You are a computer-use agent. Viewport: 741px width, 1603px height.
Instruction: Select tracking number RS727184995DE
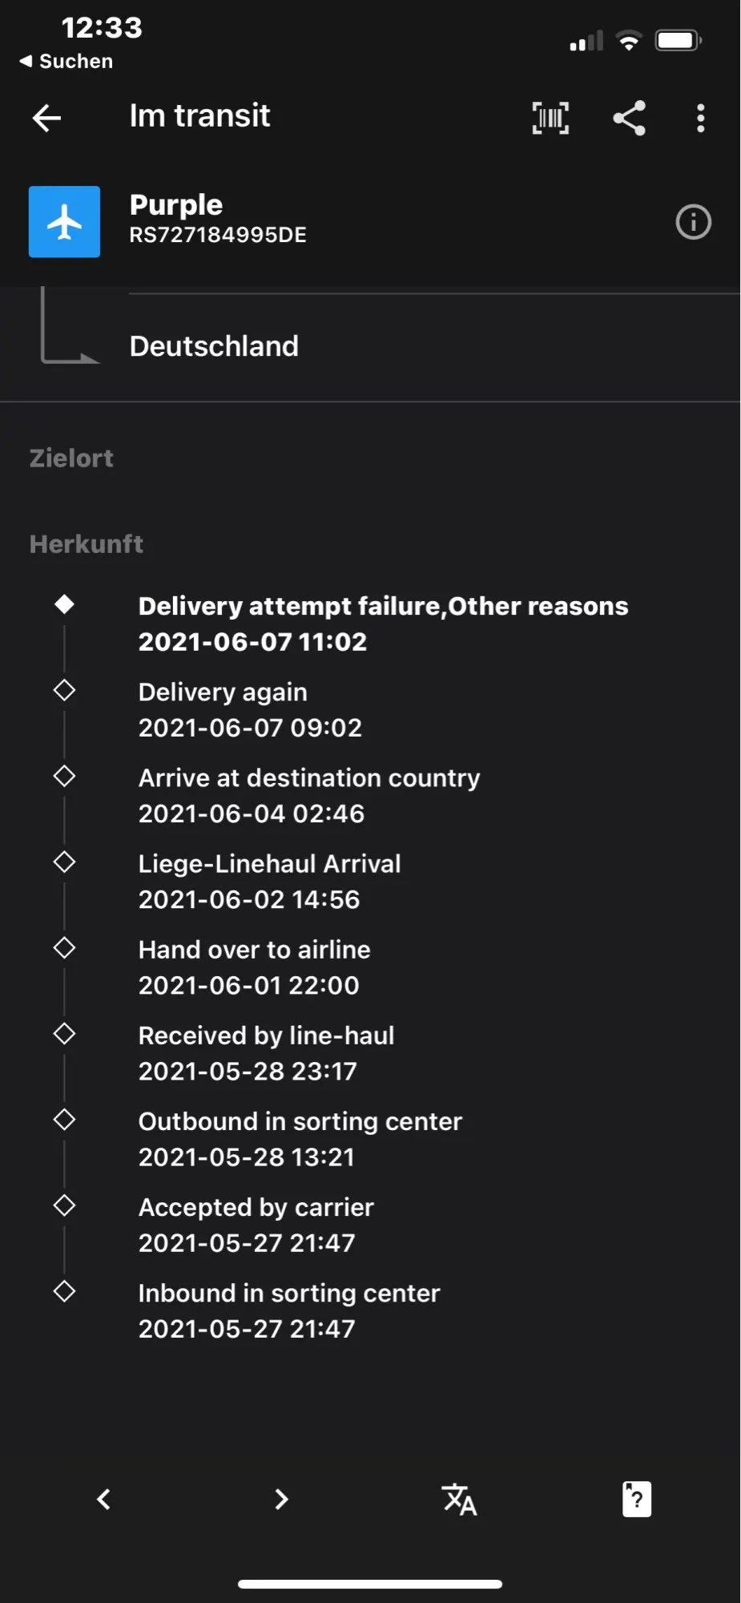pos(218,235)
